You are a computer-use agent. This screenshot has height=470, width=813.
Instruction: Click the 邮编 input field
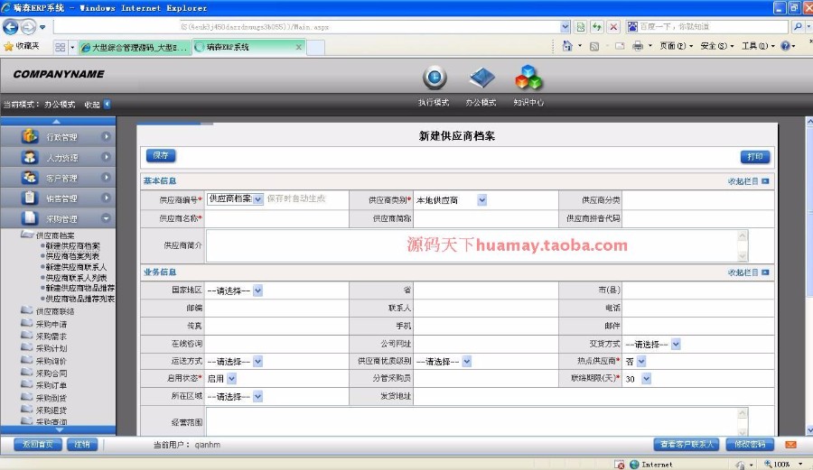[x=276, y=308]
